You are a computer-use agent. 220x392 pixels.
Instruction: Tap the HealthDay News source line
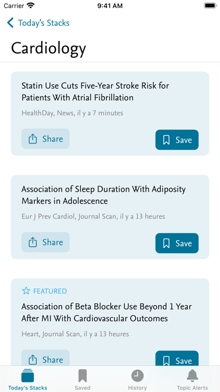pos(72,113)
